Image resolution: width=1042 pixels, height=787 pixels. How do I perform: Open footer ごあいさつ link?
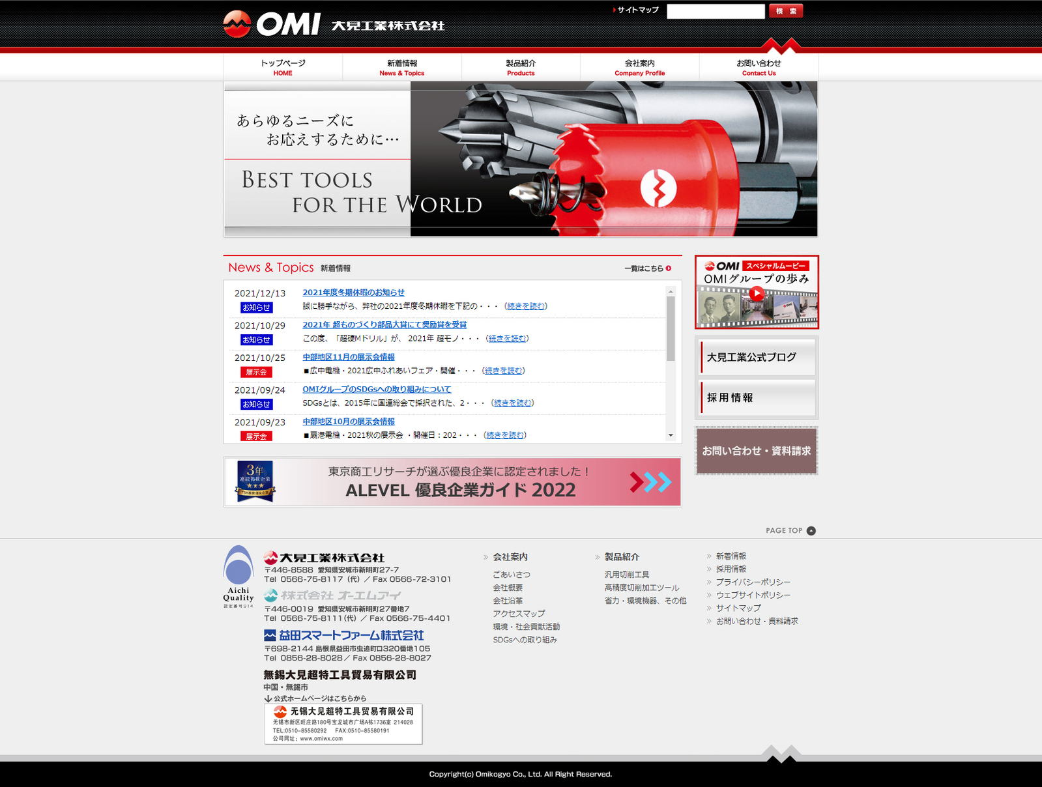click(512, 575)
